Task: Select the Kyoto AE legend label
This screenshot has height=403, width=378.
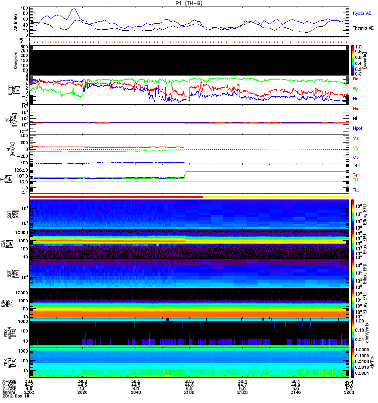Action: [x=362, y=13]
